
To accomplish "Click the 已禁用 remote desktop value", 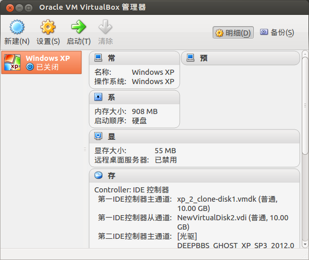I will (166, 160).
